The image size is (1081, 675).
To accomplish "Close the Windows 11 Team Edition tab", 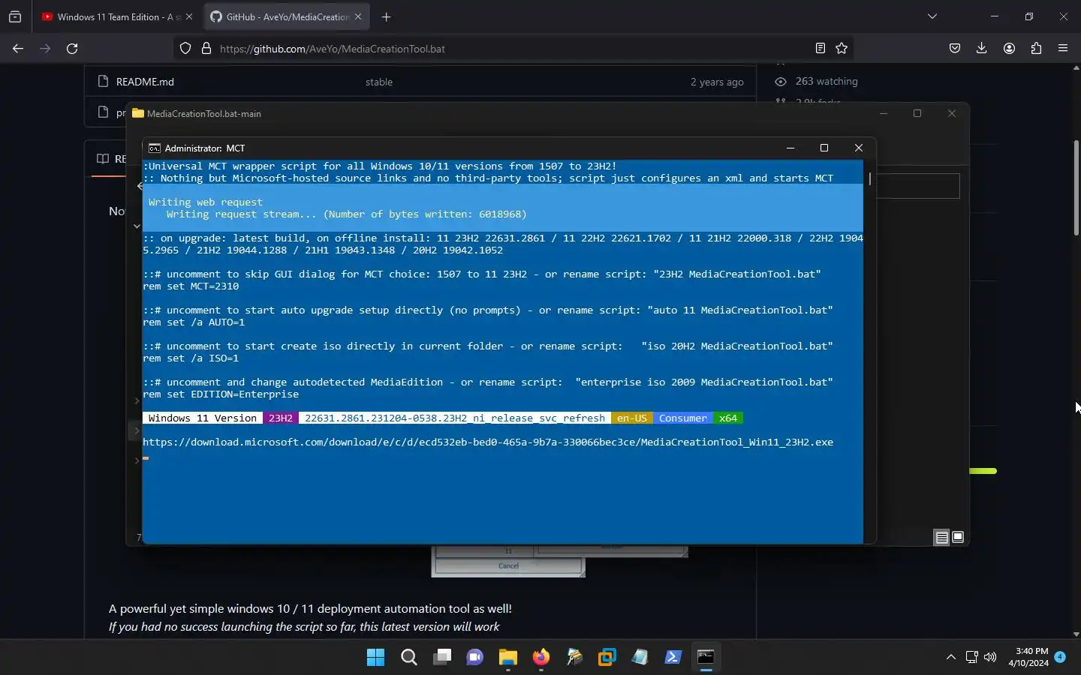I will click(189, 16).
